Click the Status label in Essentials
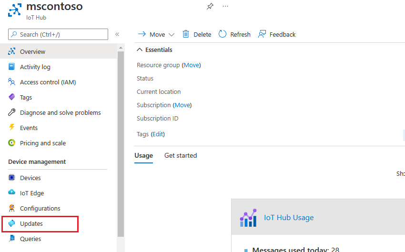The image size is (405, 252). [145, 78]
